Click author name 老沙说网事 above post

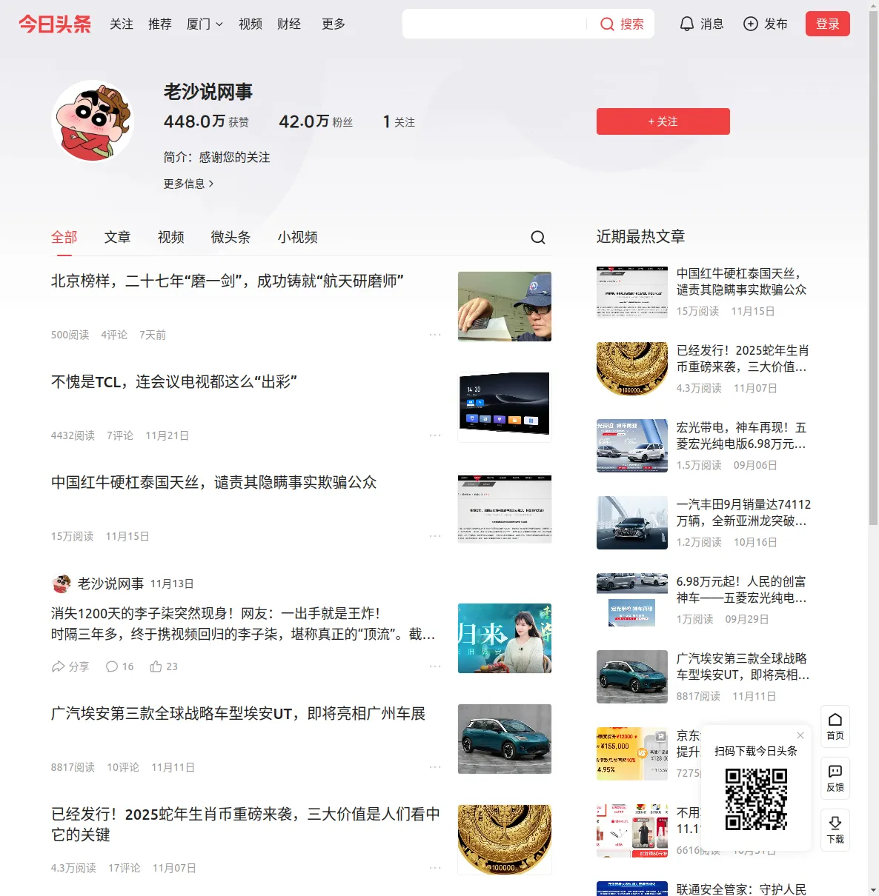click(x=110, y=584)
